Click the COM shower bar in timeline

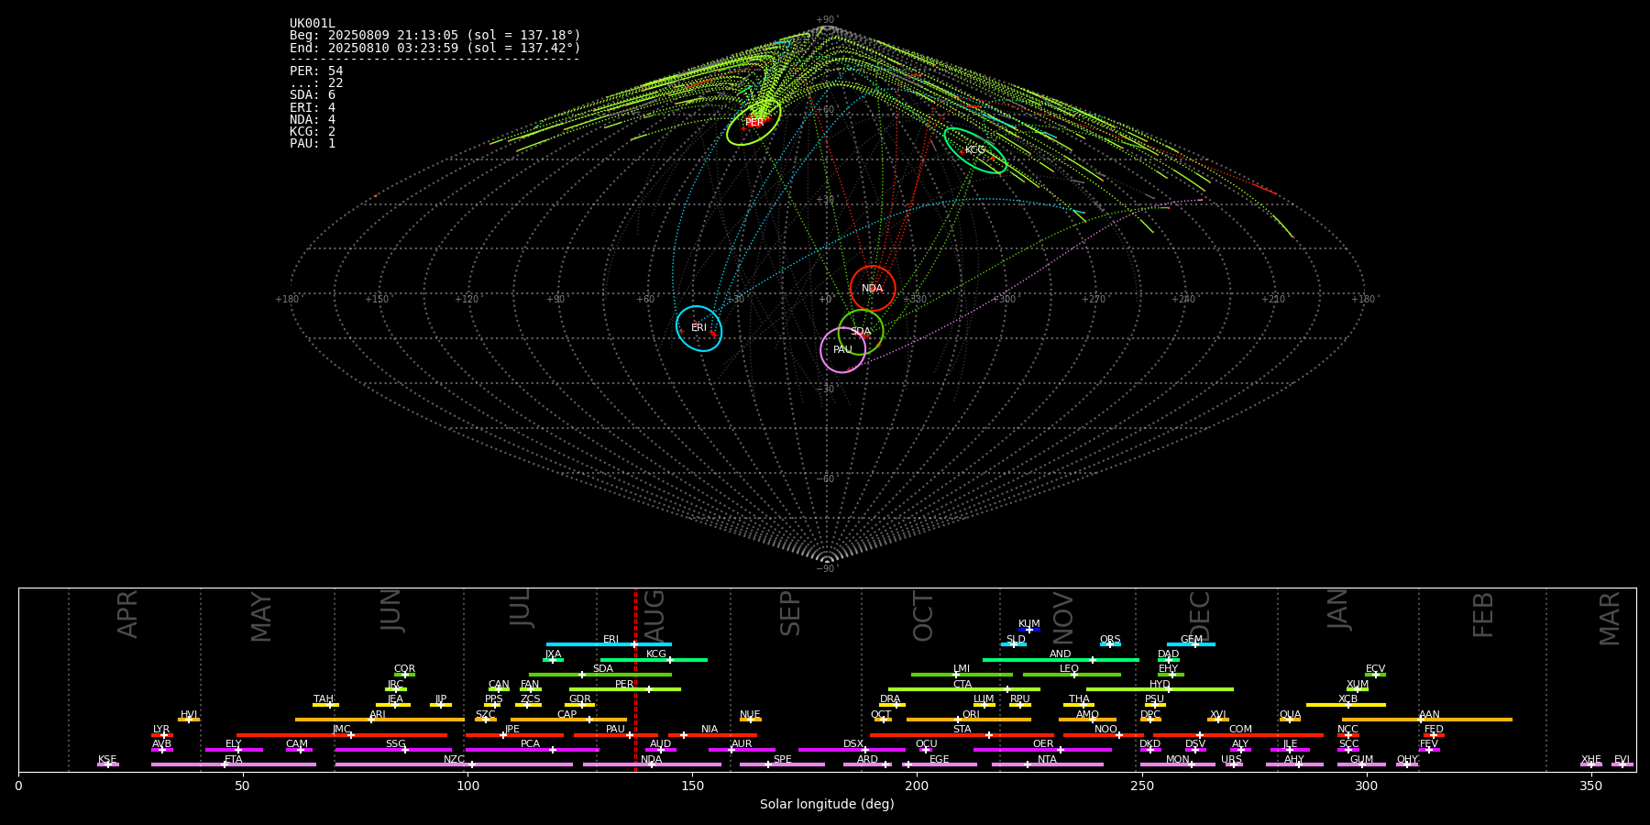click(1239, 735)
